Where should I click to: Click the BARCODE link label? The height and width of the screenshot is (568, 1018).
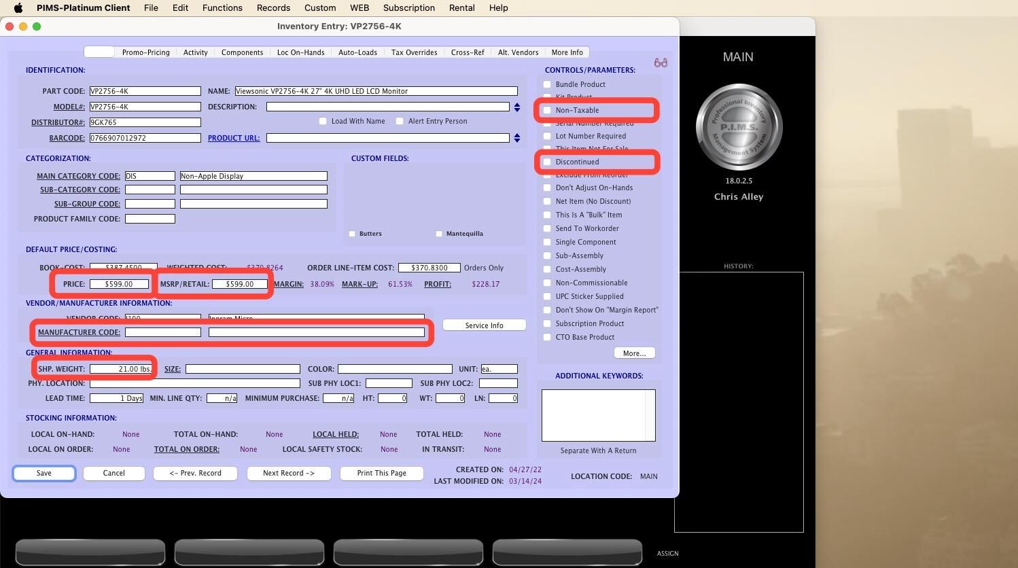[x=67, y=138]
